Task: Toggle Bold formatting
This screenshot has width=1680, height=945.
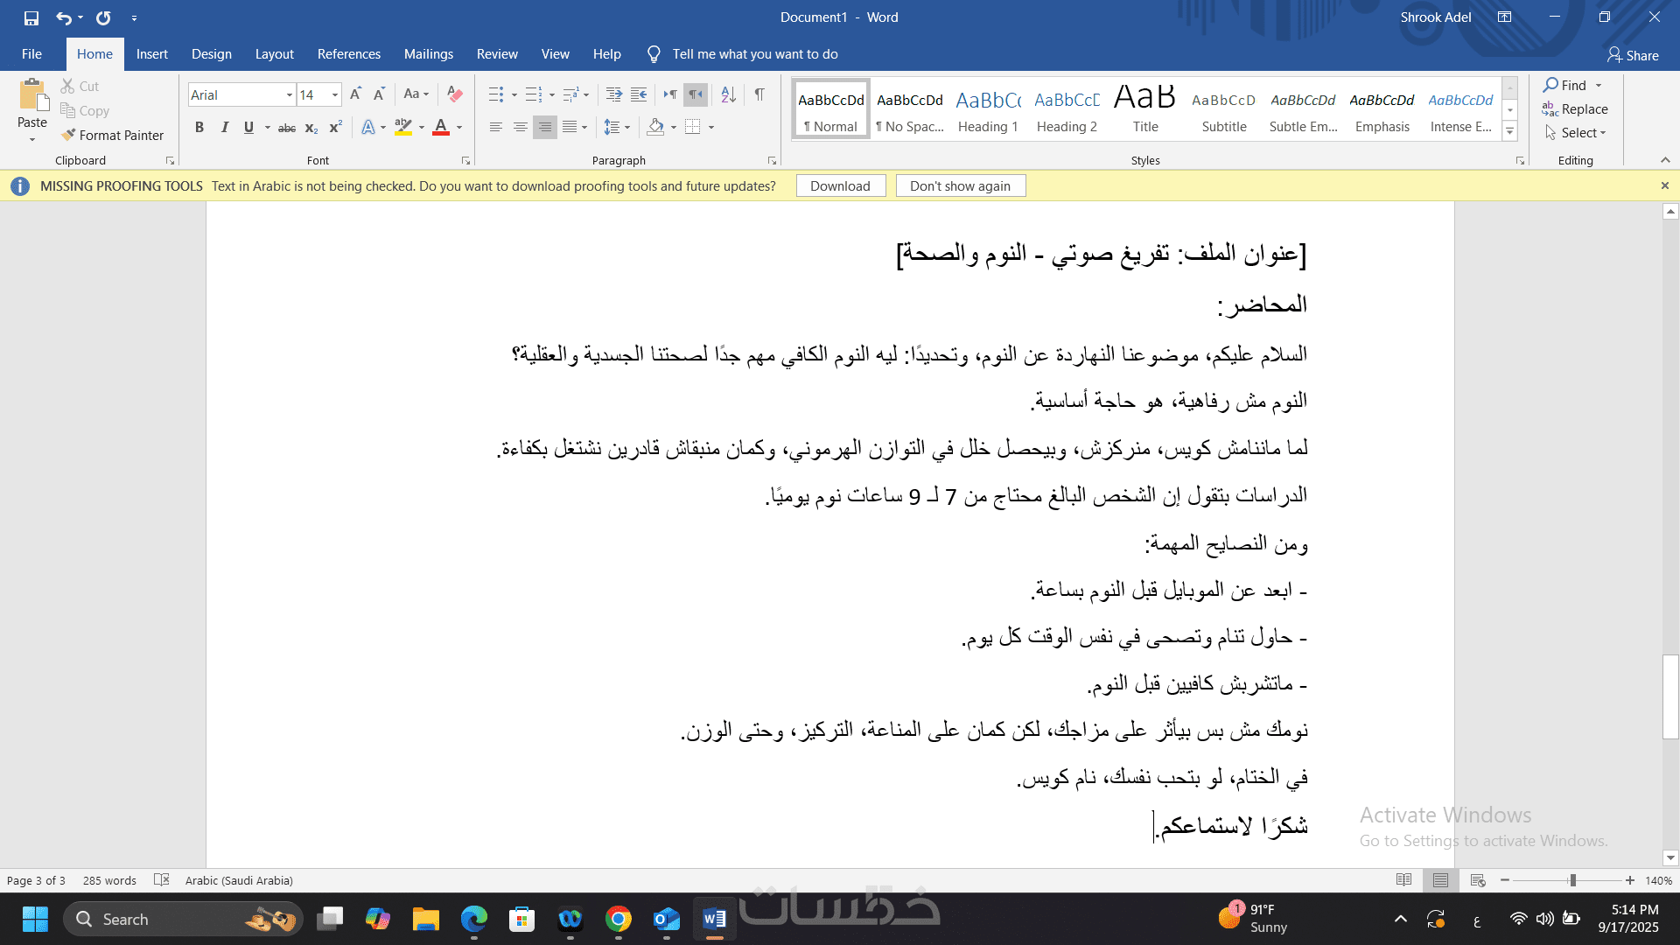Action: (199, 128)
